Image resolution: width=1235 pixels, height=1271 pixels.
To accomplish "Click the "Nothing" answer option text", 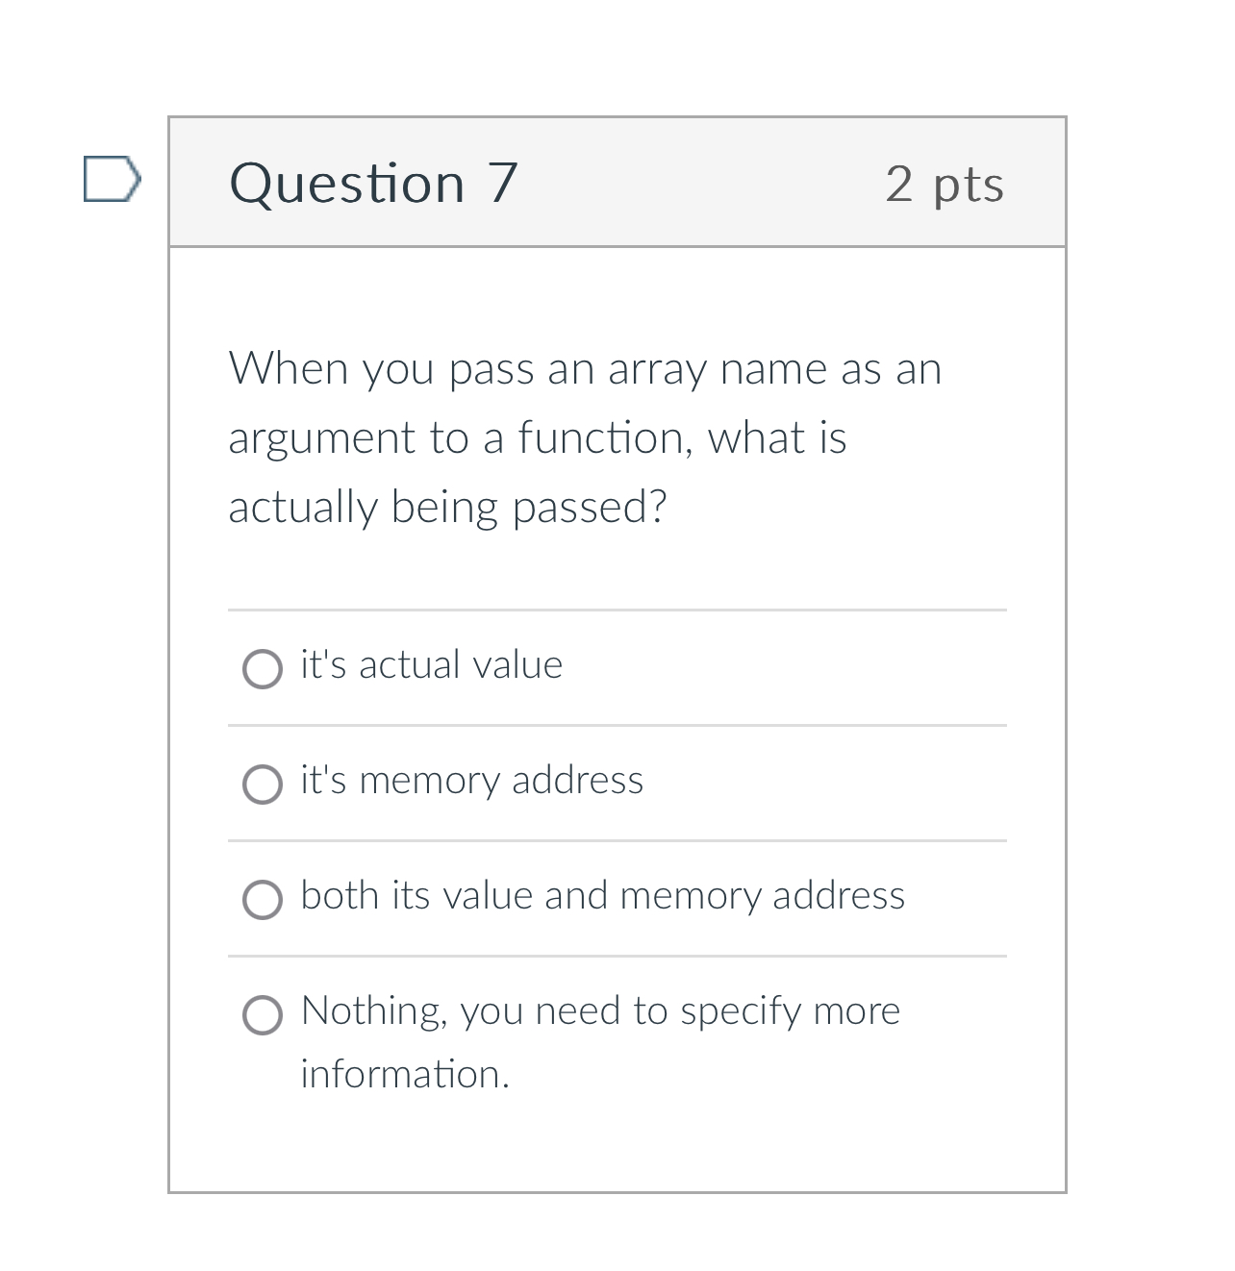I will pos(599,1010).
